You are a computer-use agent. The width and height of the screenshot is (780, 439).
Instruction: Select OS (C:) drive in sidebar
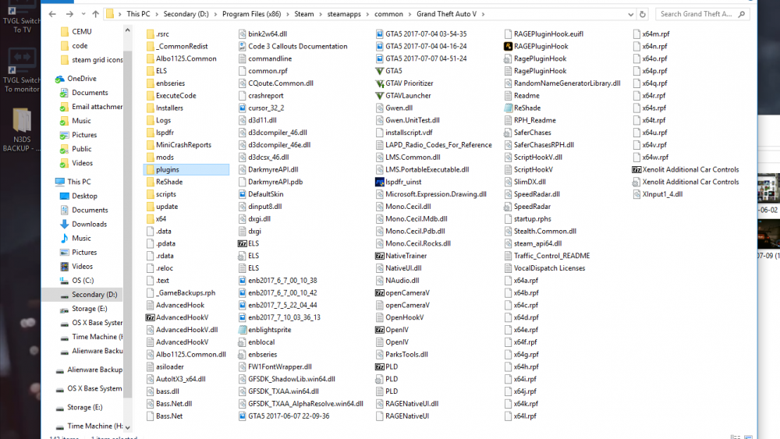point(76,281)
